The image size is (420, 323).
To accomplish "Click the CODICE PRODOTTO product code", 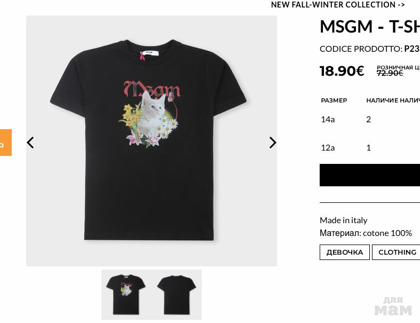I will point(369,49).
